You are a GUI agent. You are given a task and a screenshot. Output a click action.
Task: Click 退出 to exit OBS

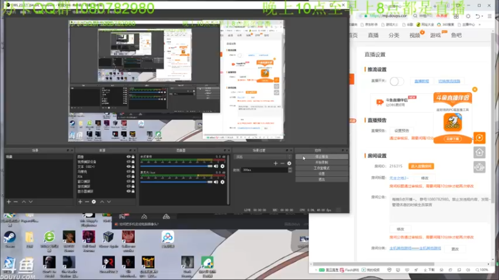[x=322, y=179]
